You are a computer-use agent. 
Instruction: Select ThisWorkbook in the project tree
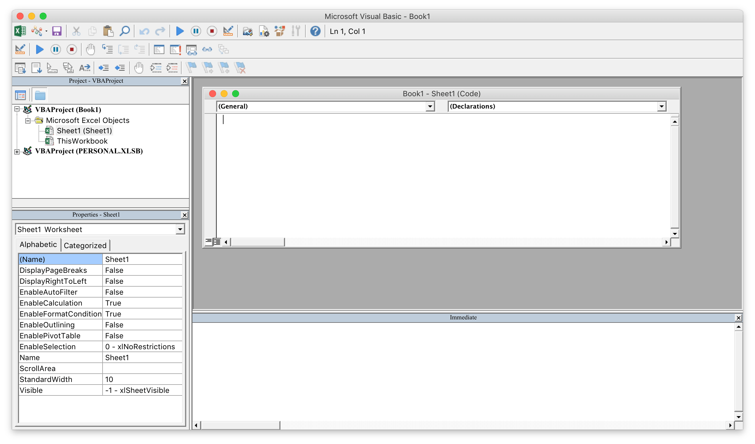(x=82, y=141)
